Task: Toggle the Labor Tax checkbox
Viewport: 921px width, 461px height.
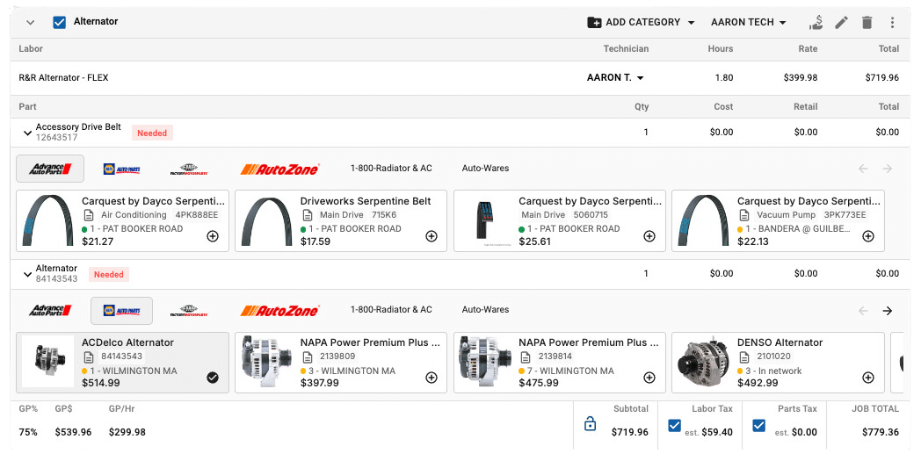Action: (674, 425)
